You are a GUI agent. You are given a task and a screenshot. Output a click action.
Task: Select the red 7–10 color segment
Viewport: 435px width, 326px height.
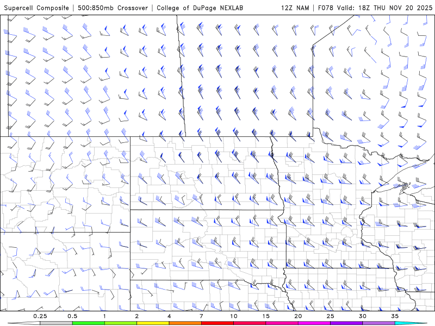217,323
